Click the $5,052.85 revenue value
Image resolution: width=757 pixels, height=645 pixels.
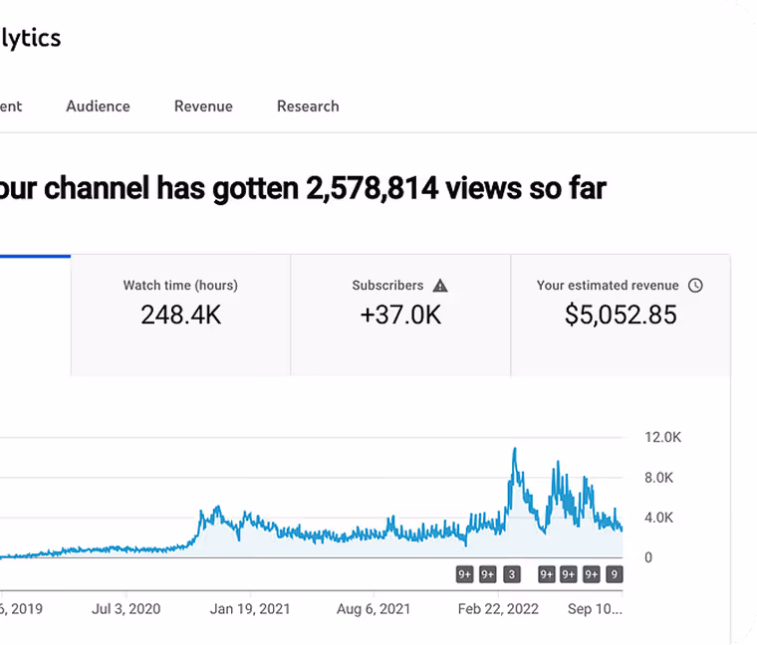coord(621,315)
